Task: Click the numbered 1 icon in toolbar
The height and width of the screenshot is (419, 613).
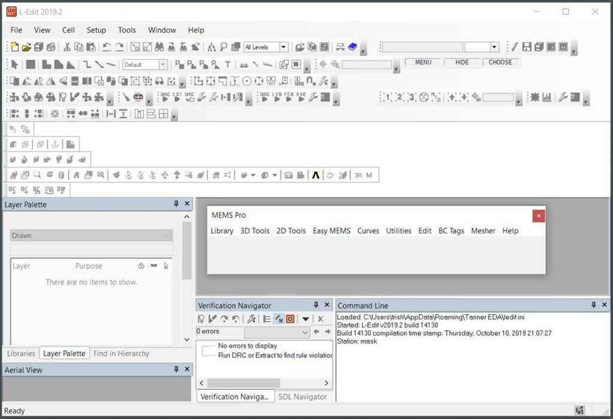Action: pos(387,97)
